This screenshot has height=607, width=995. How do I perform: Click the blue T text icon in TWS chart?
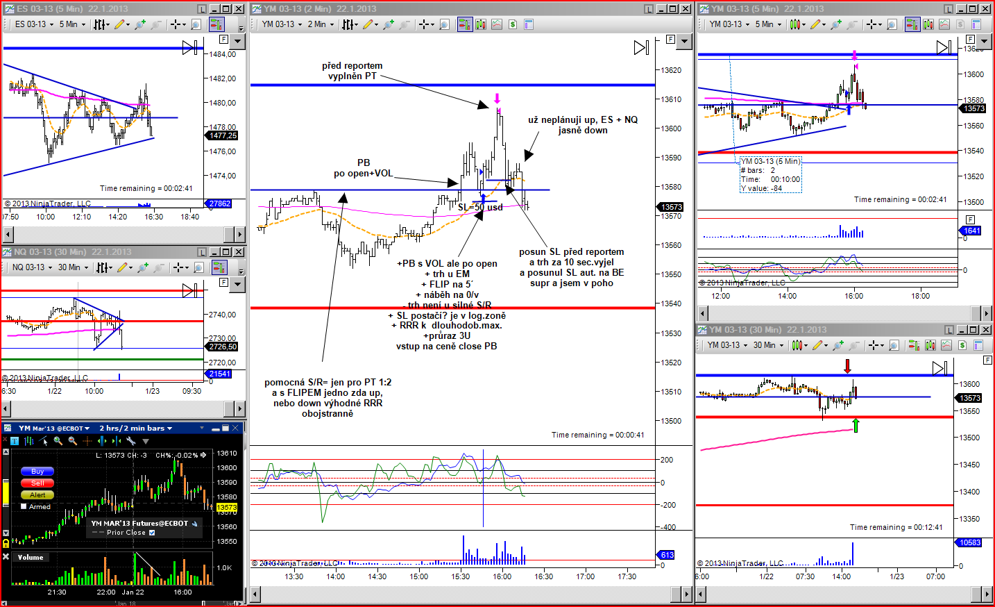pos(15,441)
